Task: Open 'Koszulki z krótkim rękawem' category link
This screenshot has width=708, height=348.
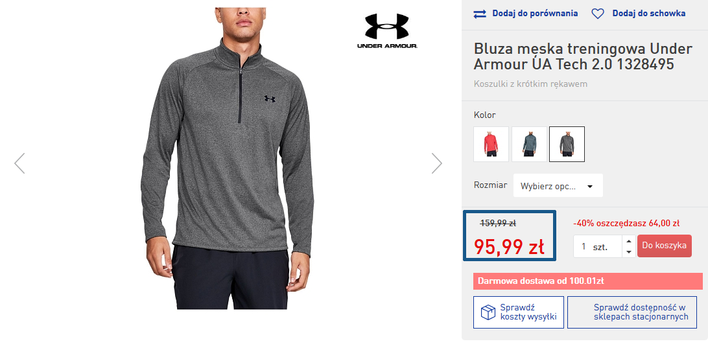Action: (x=530, y=84)
